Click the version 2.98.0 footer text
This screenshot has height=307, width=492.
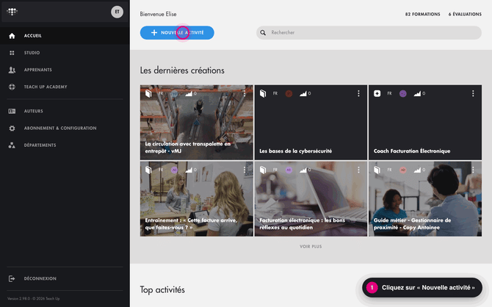tap(34, 298)
